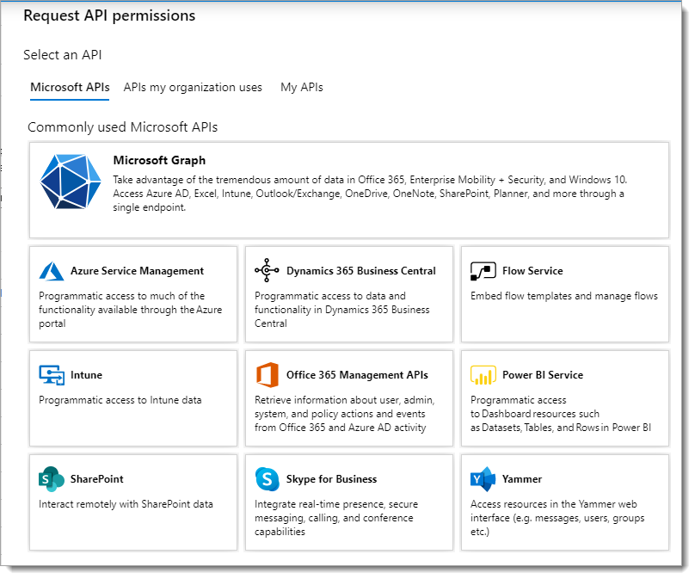Open the APIs my organization uses tab
Screen dimensions: 695x579
(193, 87)
